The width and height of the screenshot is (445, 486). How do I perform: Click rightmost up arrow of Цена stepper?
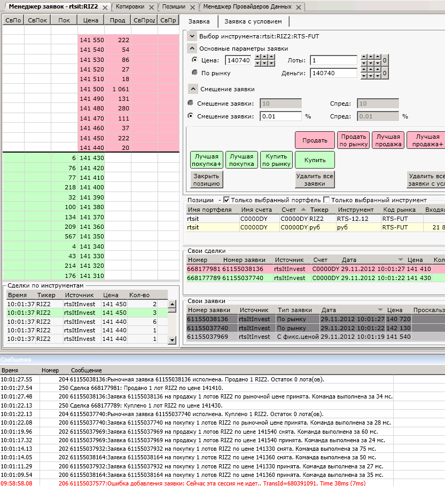pos(271,57)
